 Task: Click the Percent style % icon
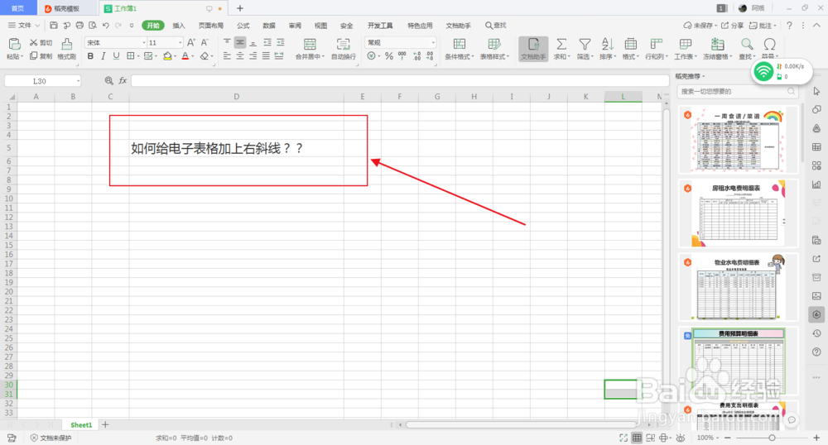click(x=388, y=56)
